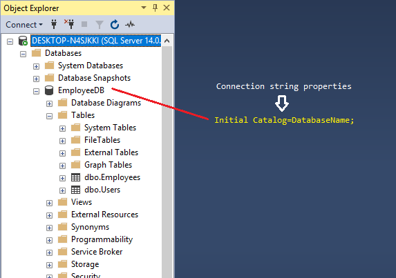Screen dimensions: 396x278
Task: Expand the External Resources node
Action: coord(50,215)
